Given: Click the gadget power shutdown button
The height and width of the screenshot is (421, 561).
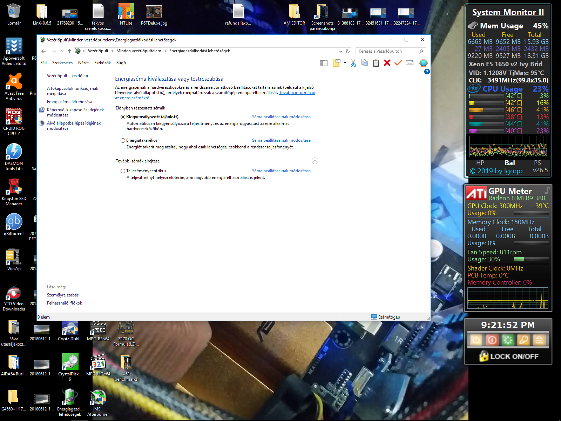Looking at the screenshot, I should pyautogui.click(x=476, y=340).
